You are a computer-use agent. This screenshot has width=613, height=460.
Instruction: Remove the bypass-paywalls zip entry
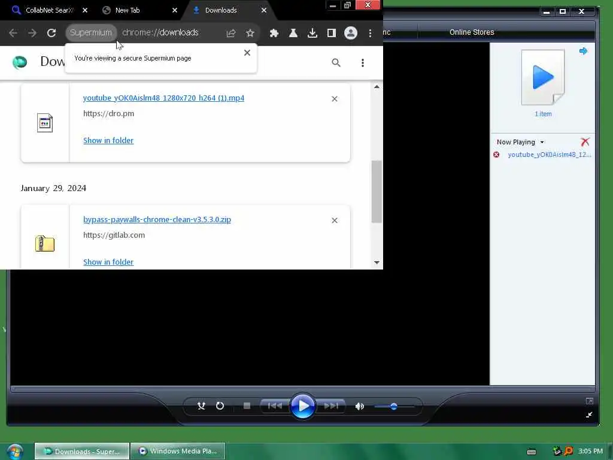(x=335, y=220)
